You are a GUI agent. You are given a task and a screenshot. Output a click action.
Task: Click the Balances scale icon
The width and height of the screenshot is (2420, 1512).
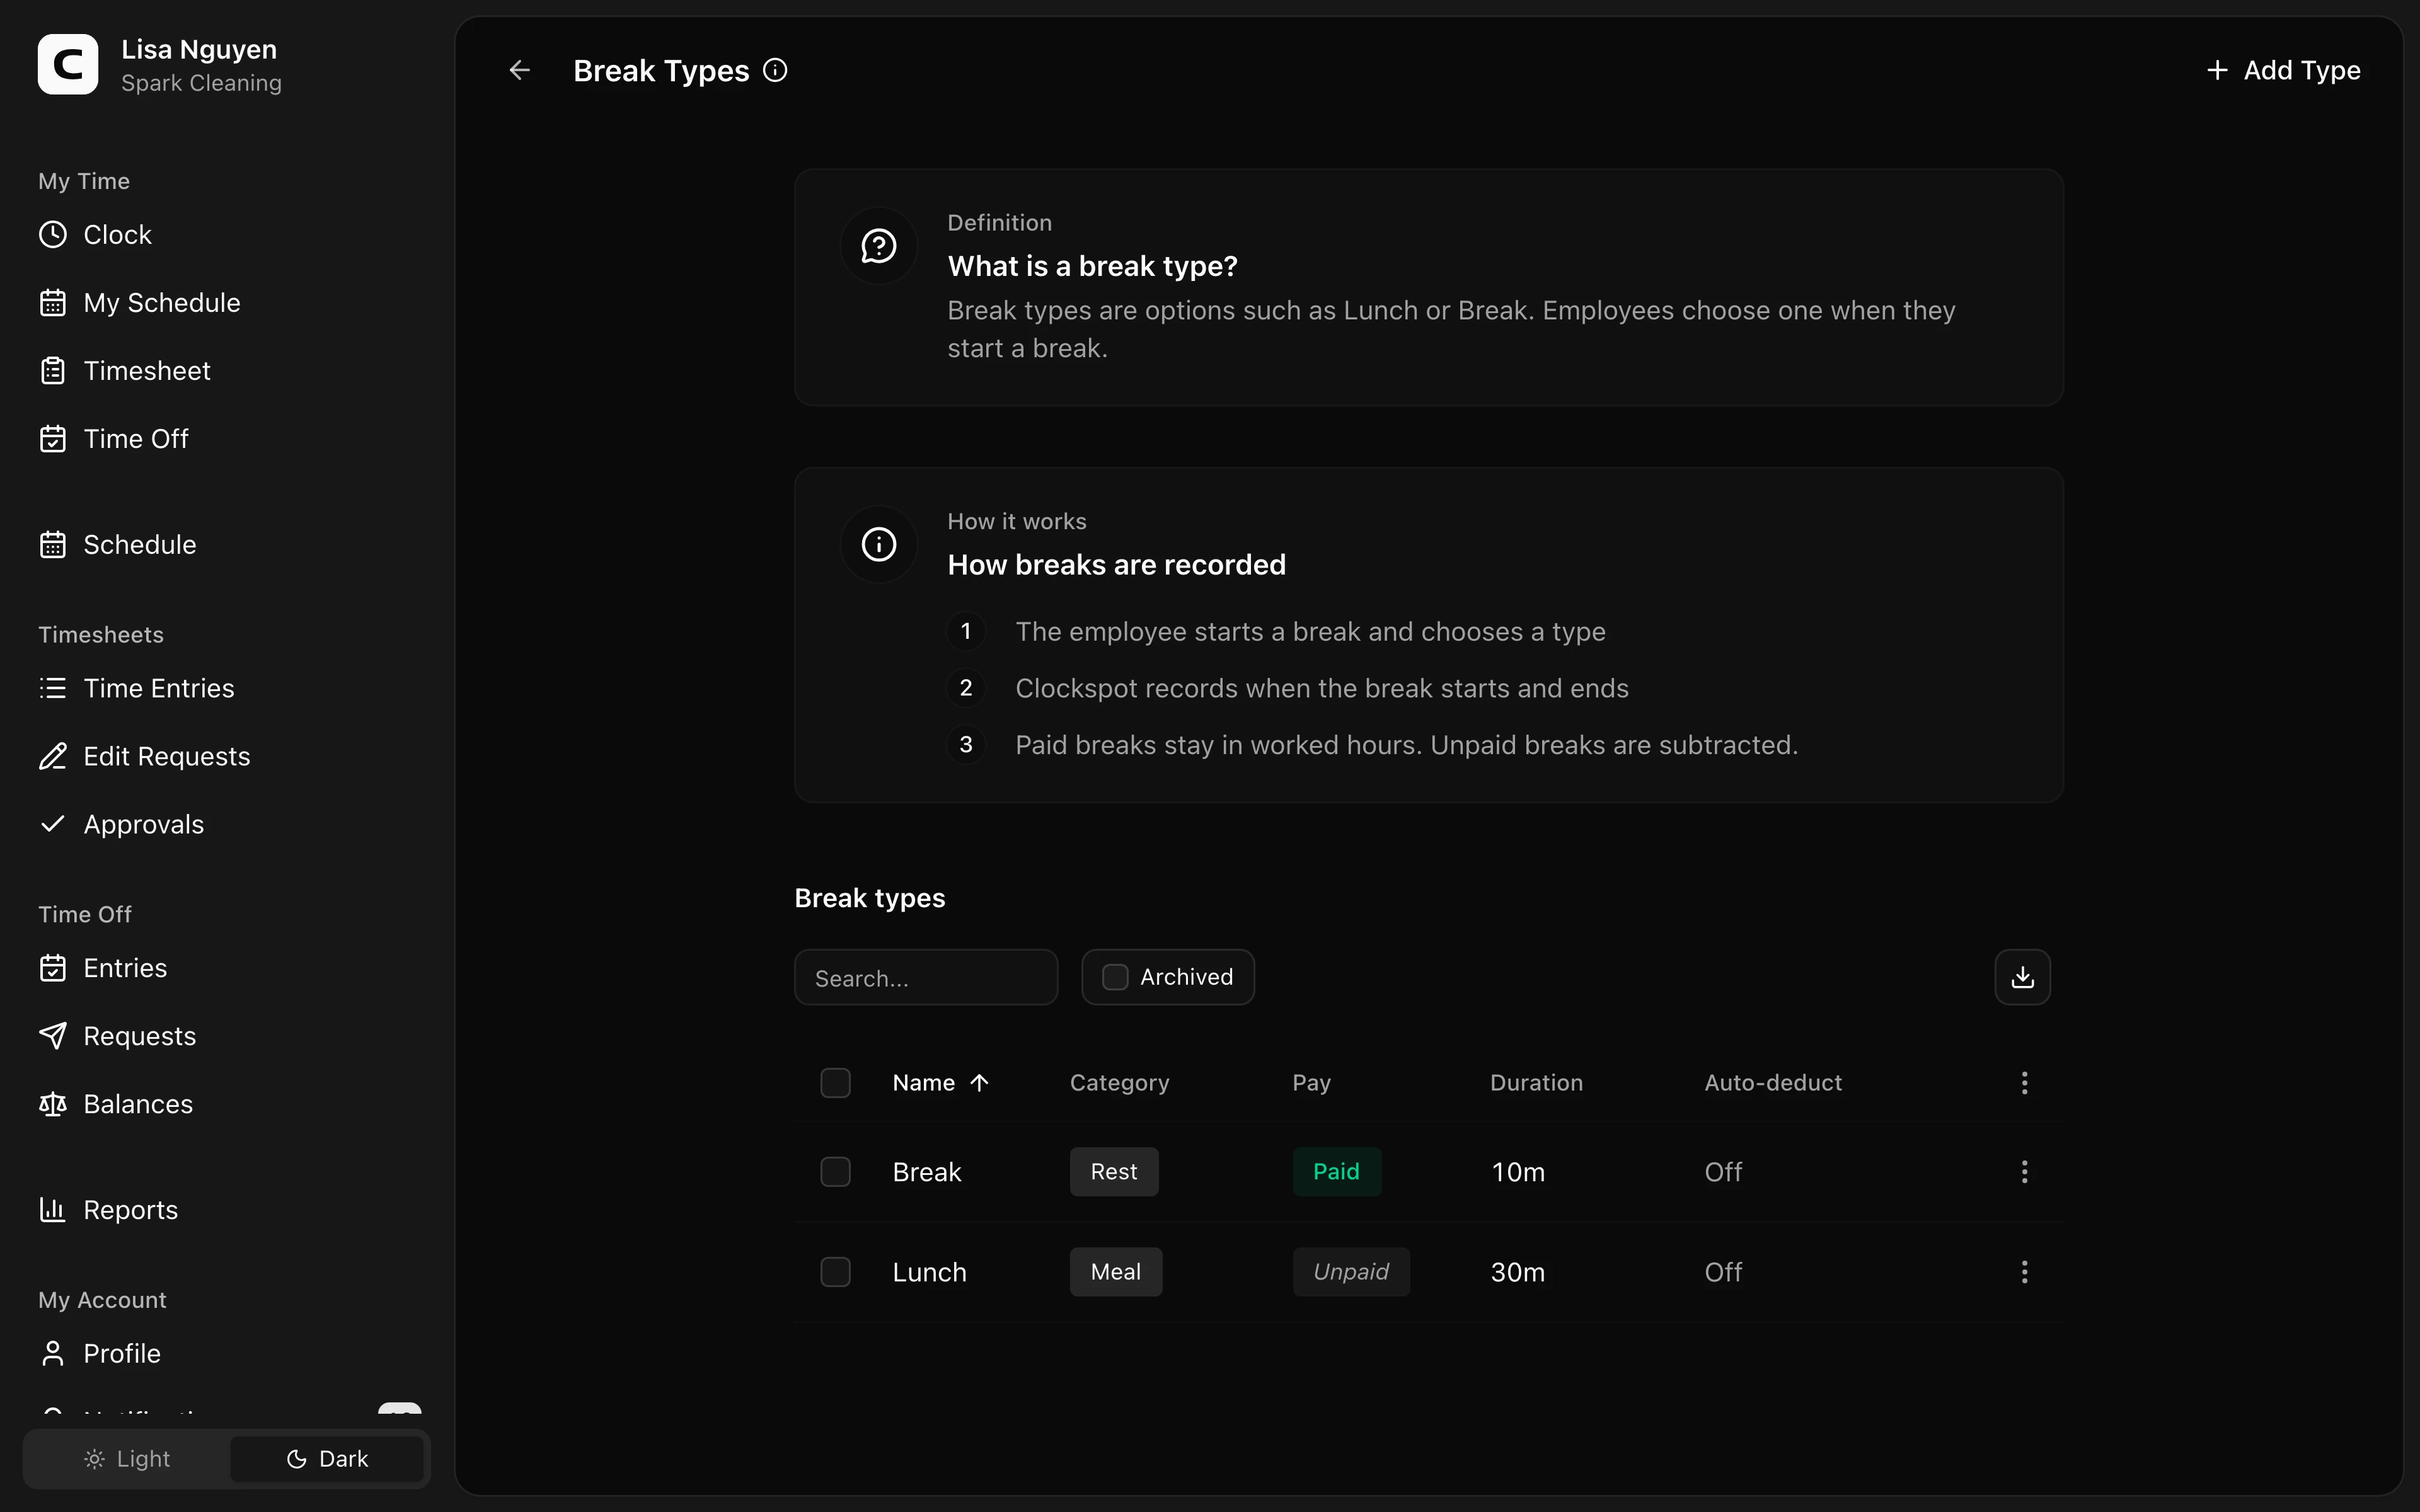click(x=53, y=1105)
